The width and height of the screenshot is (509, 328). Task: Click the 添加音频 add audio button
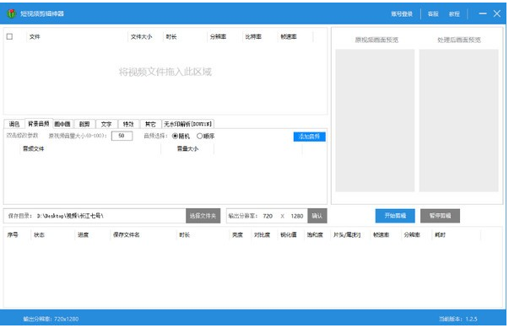click(309, 137)
